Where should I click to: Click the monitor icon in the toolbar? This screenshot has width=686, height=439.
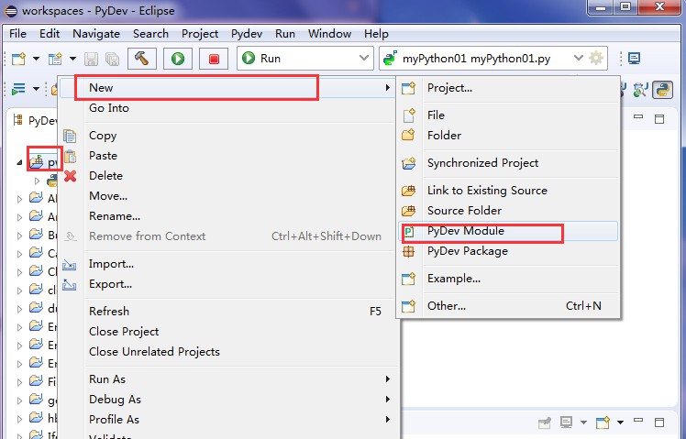(634, 58)
